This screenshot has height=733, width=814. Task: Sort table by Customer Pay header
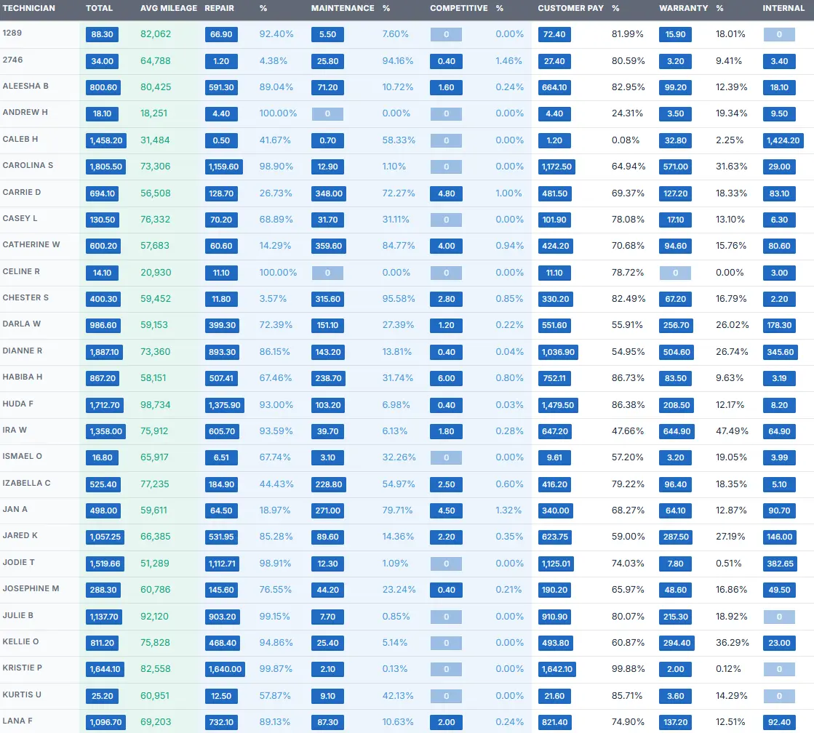[x=570, y=8]
